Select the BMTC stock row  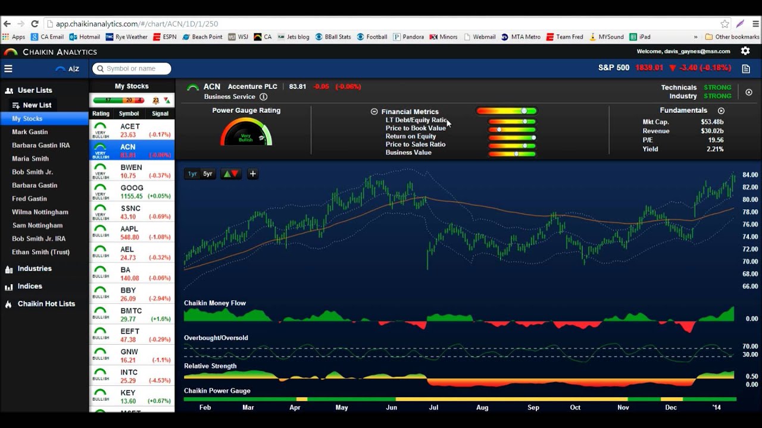pos(132,314)
